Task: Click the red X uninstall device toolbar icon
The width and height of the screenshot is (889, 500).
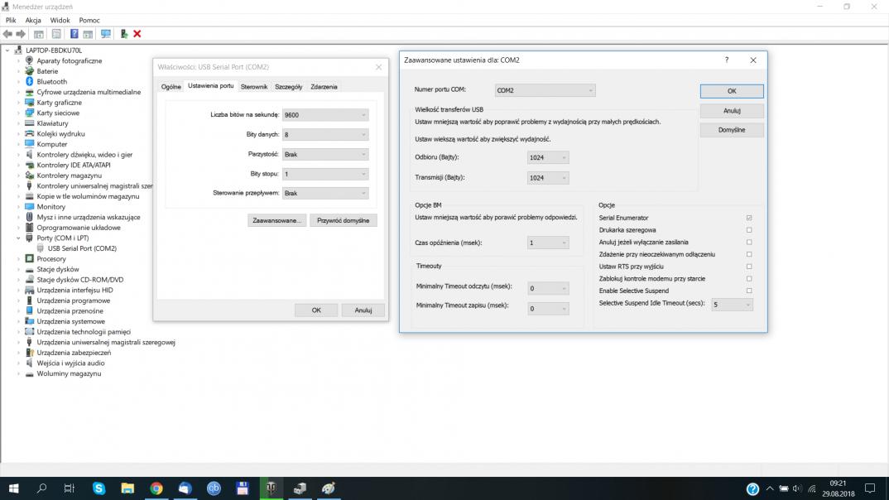Action: pyautogui.click(x=137, y=34)
